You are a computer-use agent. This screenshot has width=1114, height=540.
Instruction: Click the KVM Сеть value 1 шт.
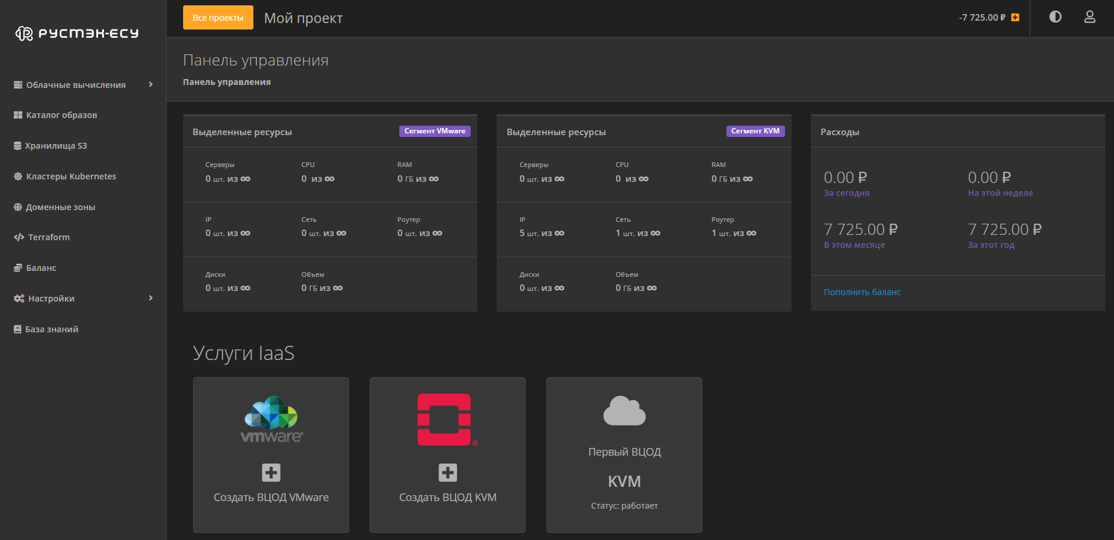(638, 233)
